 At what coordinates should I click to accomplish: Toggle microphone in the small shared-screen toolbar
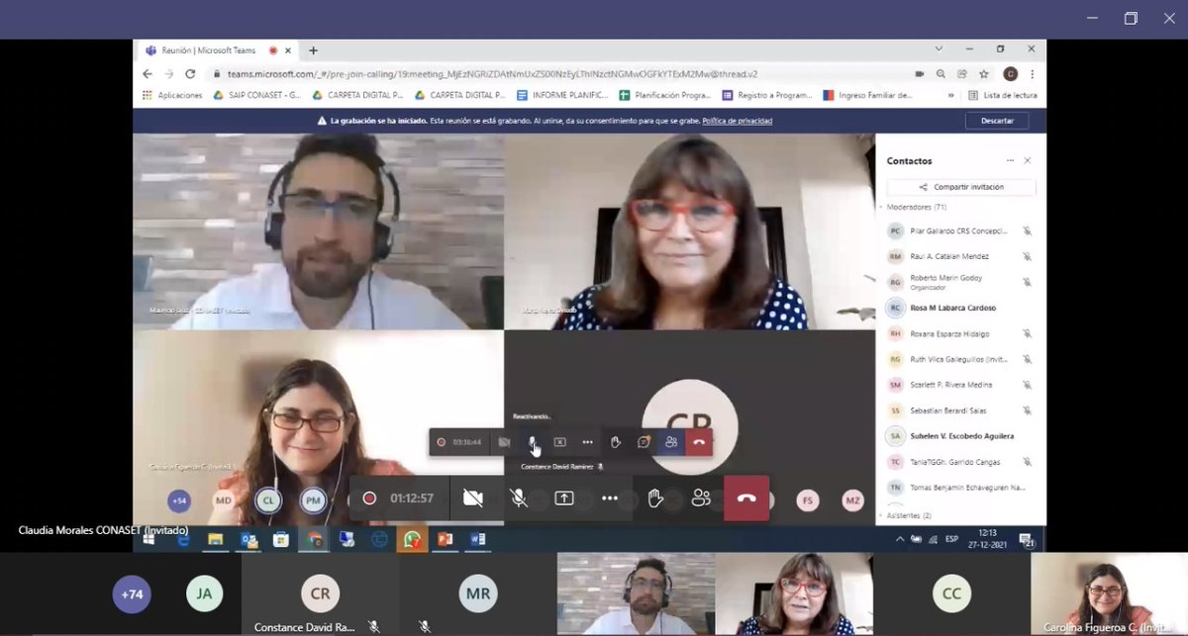pos(532,442)
